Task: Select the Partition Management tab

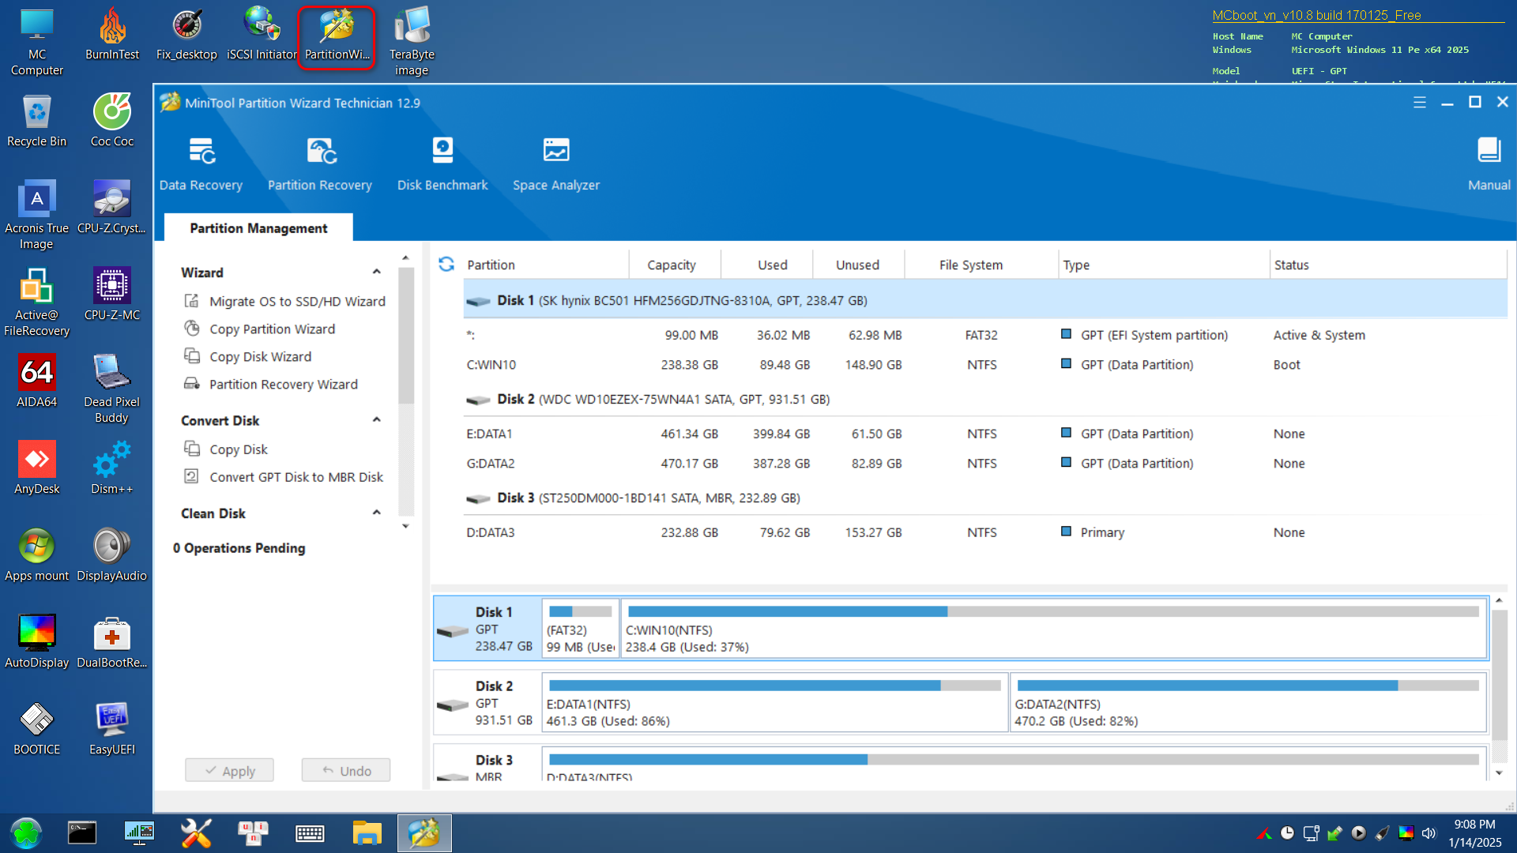Action: tap(258, 228)
